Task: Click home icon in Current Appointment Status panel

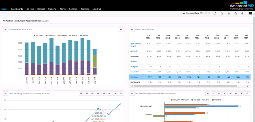Action: point(121,29)
